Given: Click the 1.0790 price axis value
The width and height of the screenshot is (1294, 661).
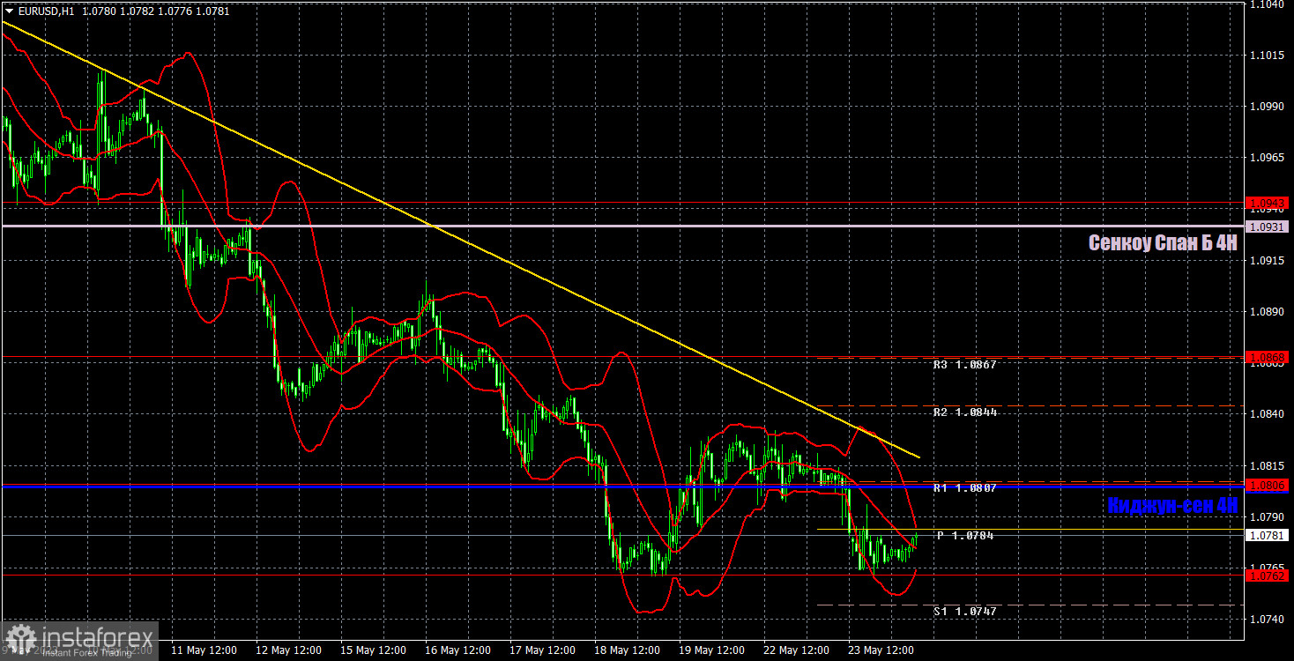Looking at the screenshot, I should pyautogui.click(x=1268, y=516).
